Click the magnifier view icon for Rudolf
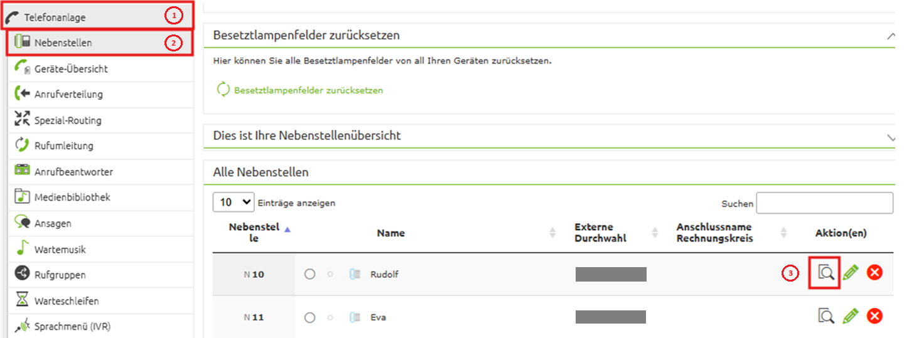 [x=826, y=273]
